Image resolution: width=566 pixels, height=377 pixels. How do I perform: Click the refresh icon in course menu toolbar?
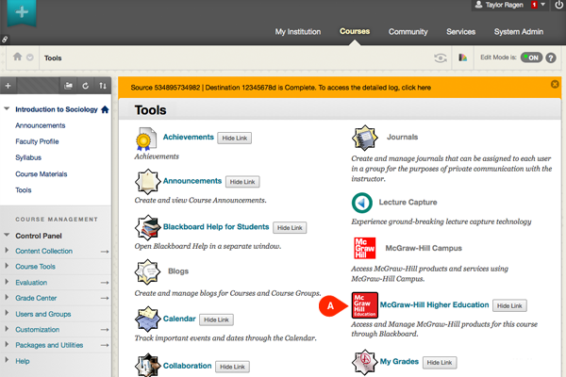point(85,86)
